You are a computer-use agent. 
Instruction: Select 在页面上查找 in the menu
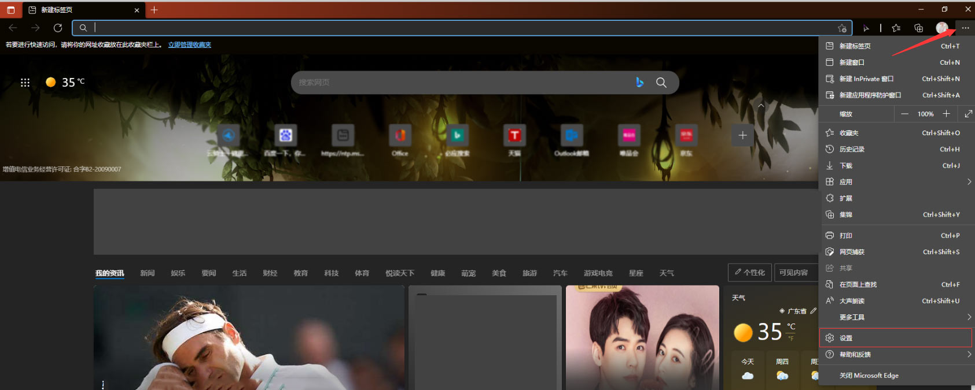(x=895, y=284)
